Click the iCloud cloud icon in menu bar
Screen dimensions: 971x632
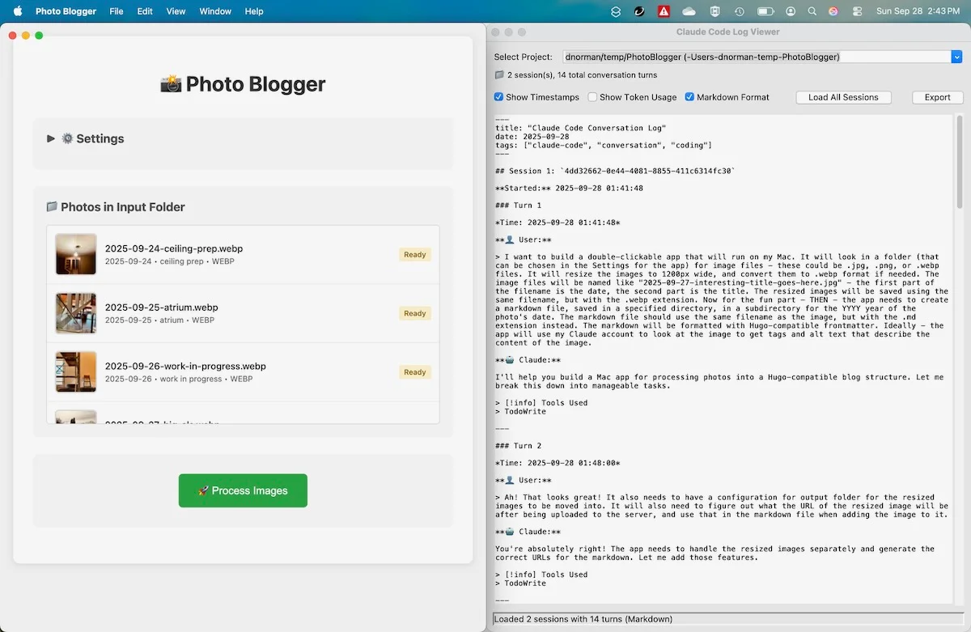[689, 11]
